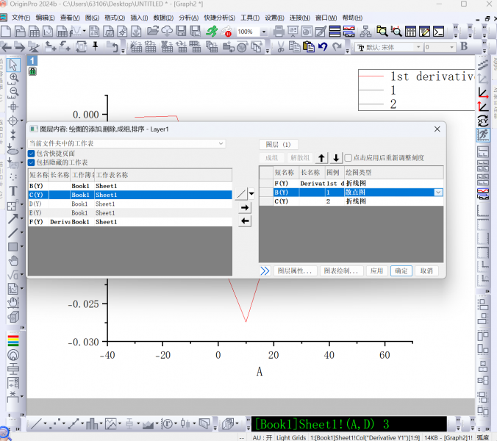
Task: Toggle the '包括隐藏的工作表' checkbox
Action: (31, 162)
